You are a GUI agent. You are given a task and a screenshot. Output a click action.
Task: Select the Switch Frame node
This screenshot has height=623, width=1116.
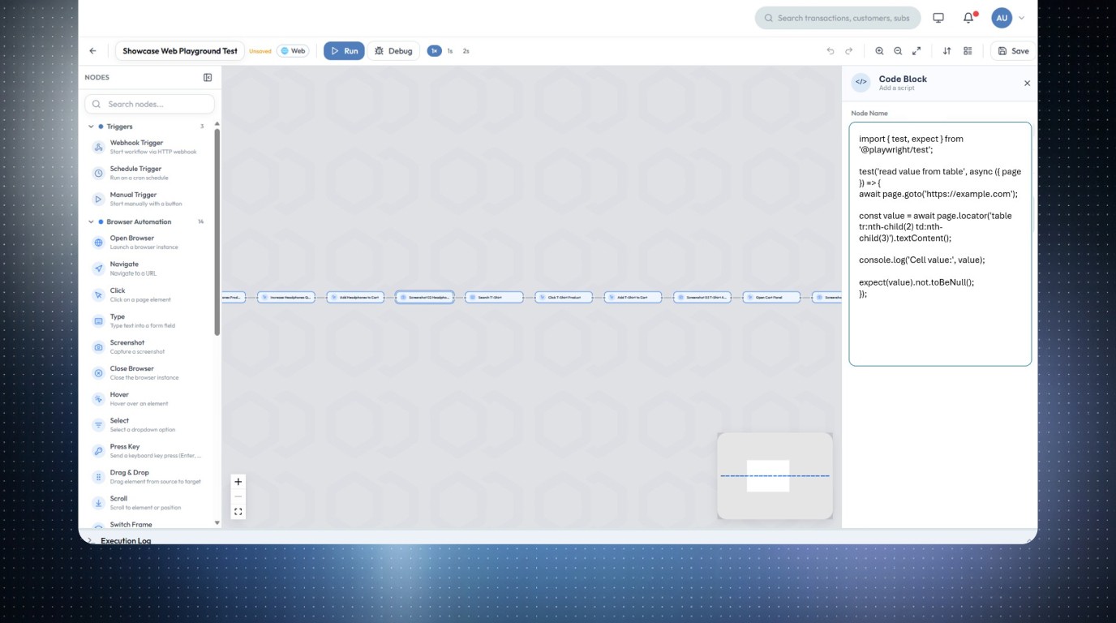[150, 525]
